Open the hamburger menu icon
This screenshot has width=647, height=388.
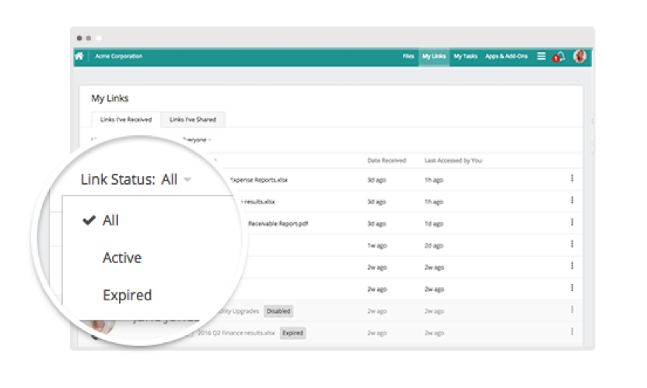click(x=541, y=57)
